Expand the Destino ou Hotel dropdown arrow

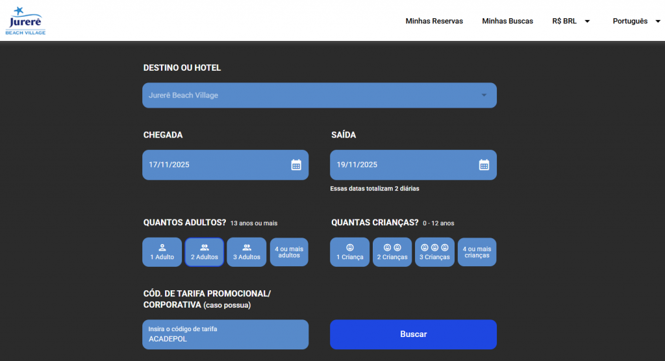pyautogui.click(x=484, y=95)
